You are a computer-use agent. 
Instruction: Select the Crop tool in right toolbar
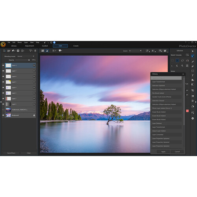click(193, 90)
